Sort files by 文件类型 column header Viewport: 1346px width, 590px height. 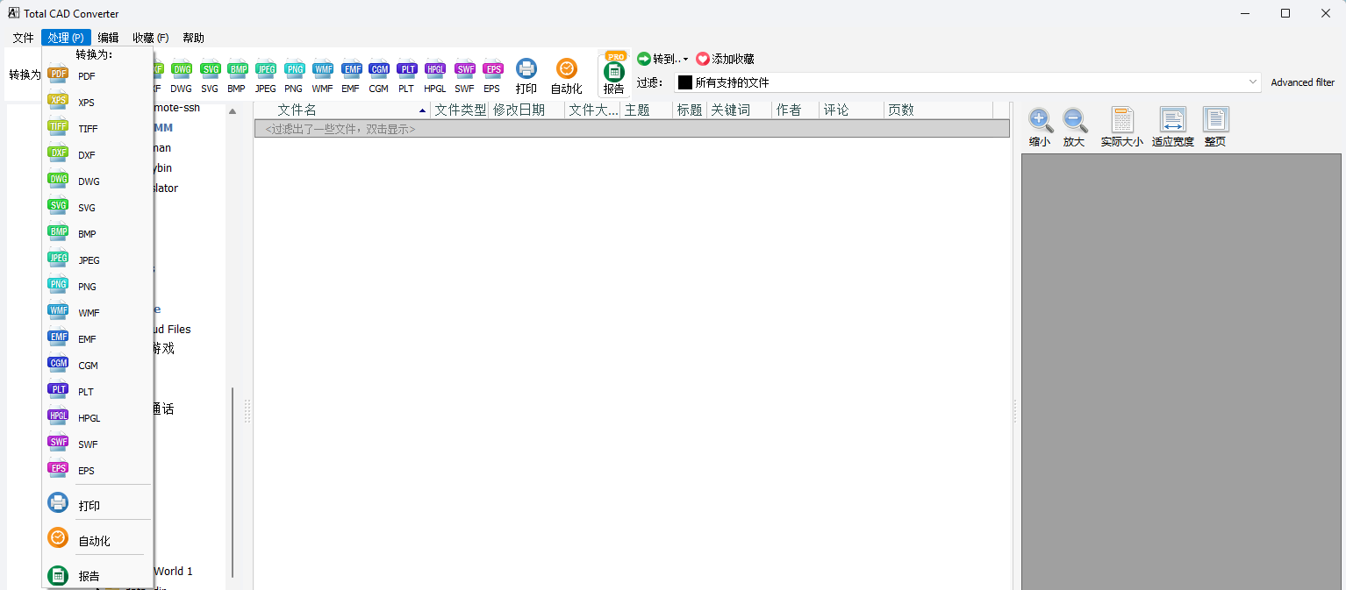(460, 110)
